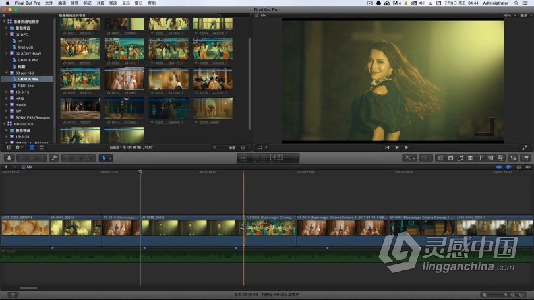Click the timeline history back arrow

click(6, 167)
